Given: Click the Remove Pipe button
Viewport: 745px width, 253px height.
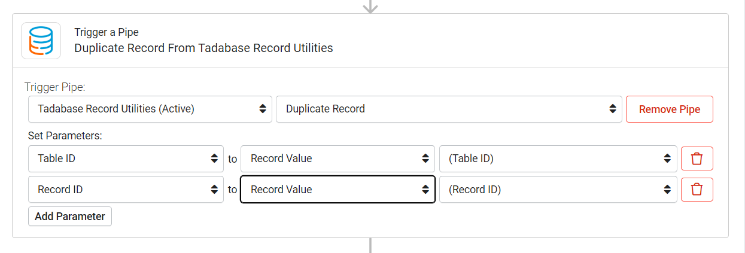Looking at the screenshot, I should point(670,109).
